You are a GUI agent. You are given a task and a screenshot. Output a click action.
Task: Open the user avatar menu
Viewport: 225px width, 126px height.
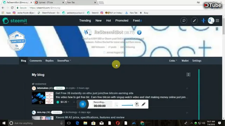[211, 21]
